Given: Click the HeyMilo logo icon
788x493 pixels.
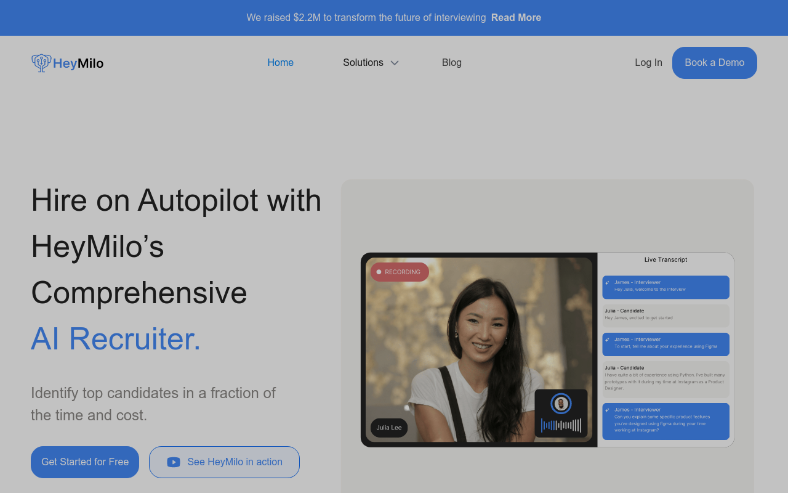Looking at the screenshot, I should pyautogui.click(x=41, y=63).
